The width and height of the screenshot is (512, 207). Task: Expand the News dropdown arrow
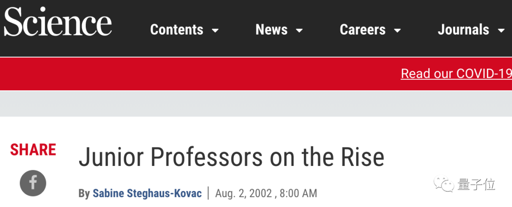[x=299, y=31]
